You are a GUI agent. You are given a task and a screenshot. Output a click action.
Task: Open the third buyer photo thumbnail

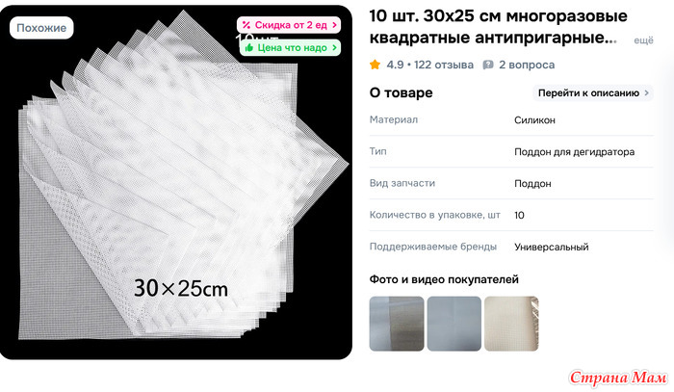tap(511, 324)
